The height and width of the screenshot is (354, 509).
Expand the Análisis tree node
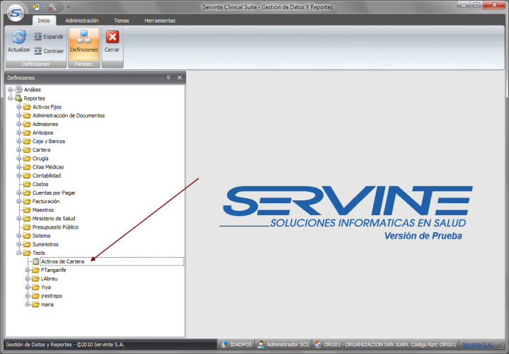(10, 90)
